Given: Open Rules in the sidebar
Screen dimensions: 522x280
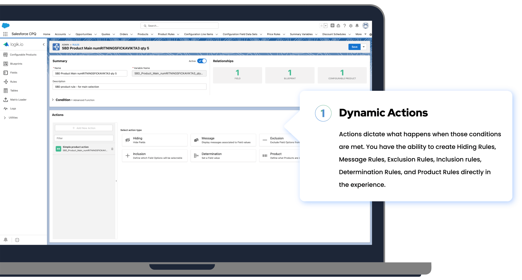Looking at the screenshot, I should click(x=13, y=82).
